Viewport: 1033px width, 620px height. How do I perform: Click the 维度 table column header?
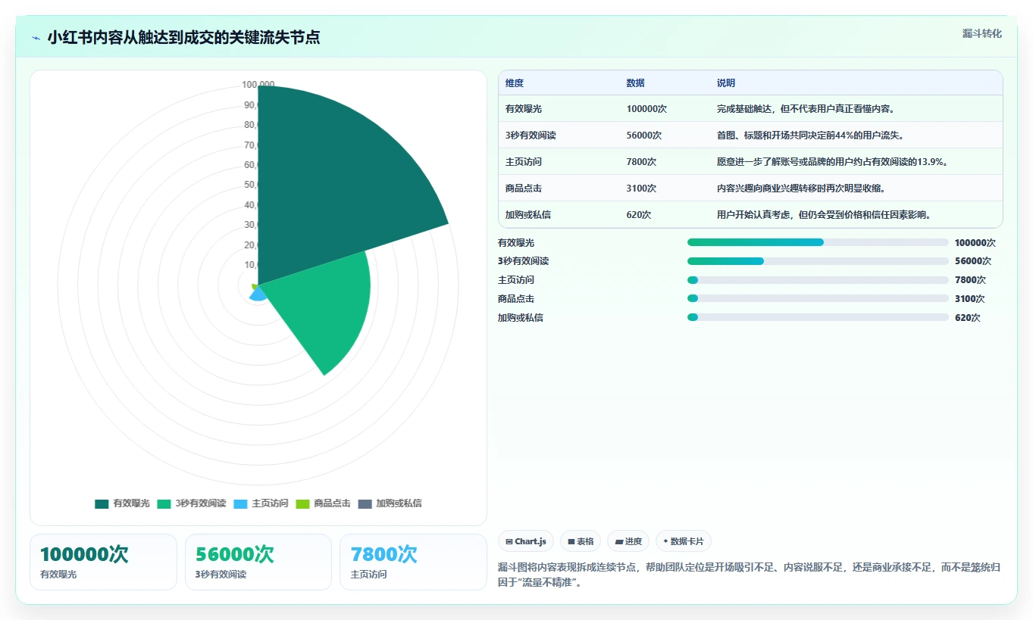pyautogui.click(x=515, y=83)
